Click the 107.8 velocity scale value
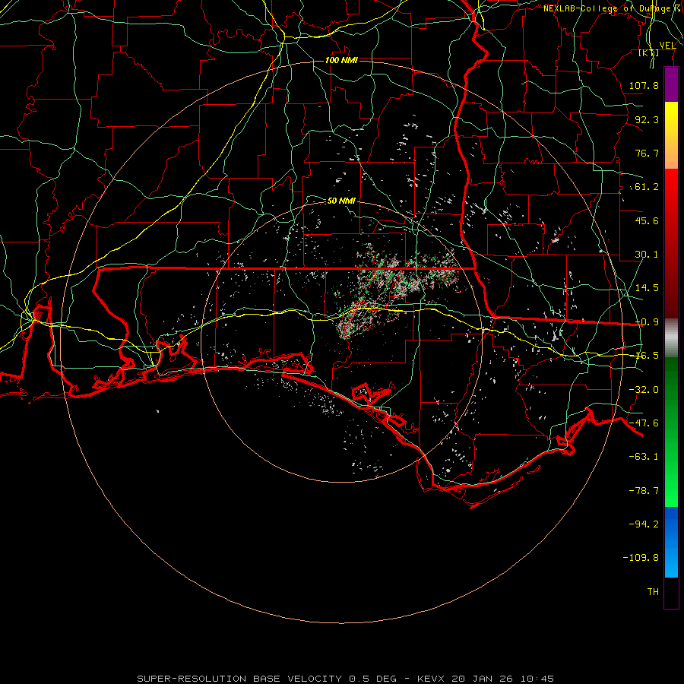Screen dimensions: 684x684 tap(644, 85)
